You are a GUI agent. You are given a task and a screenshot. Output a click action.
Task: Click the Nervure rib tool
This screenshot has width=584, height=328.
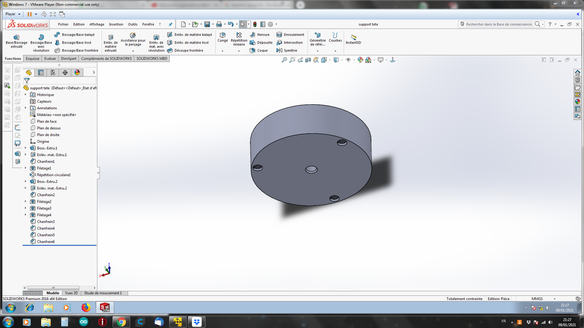coord(260,35)
